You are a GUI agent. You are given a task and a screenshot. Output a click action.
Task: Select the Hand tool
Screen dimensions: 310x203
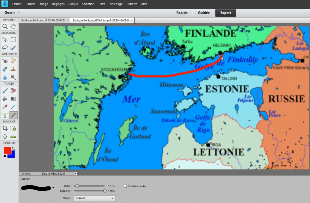click(13, 26)
